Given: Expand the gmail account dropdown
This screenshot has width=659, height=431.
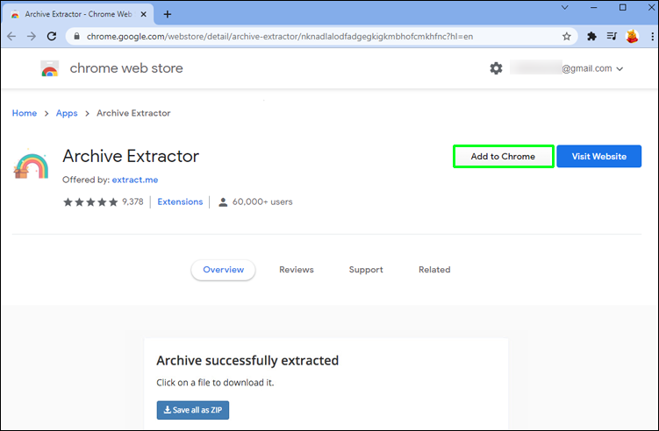Looking at the screenshot, I should click(x=620, y=69).
